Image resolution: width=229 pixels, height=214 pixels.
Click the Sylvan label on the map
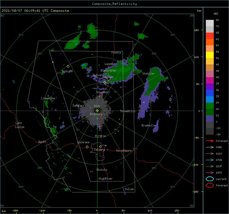click(x=97, y=75)
